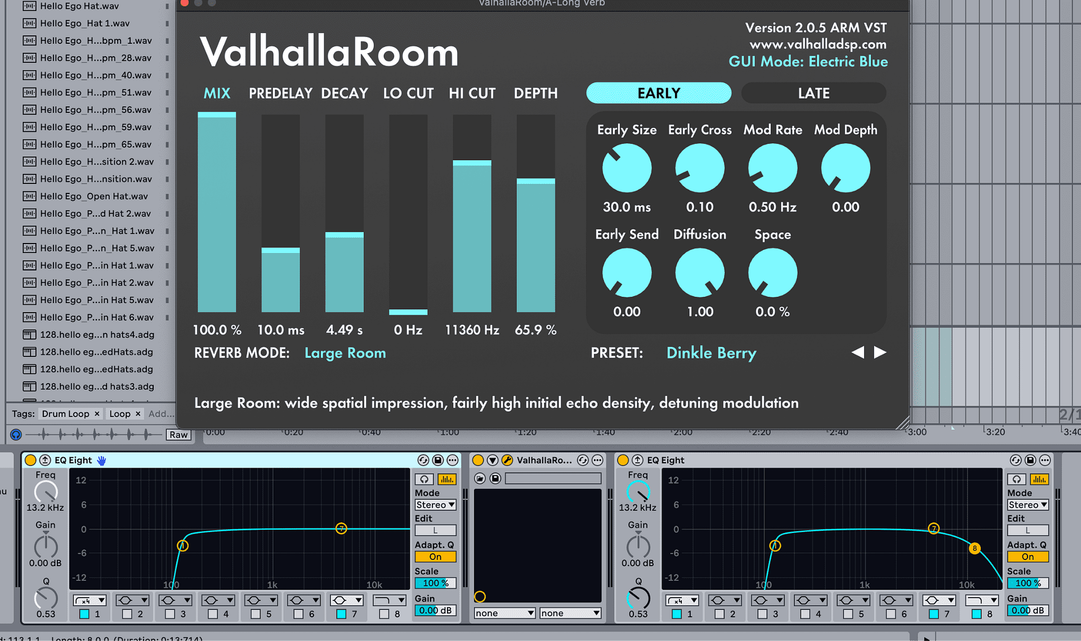Open the Stereo mode dropdown in EQ Eight

pyautogui.click(x=435, y=504)
